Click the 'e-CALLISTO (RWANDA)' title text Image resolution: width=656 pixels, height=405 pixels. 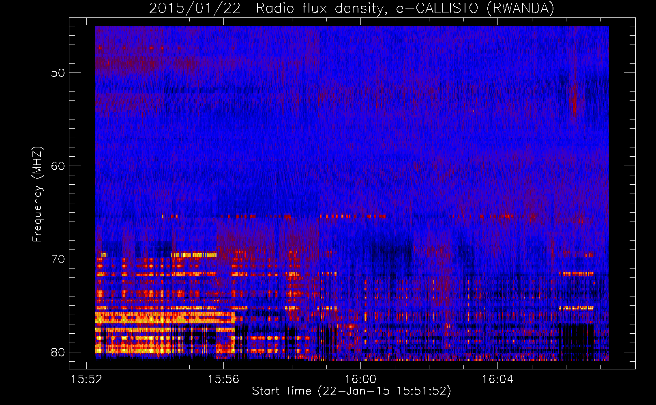coord(475,8)
